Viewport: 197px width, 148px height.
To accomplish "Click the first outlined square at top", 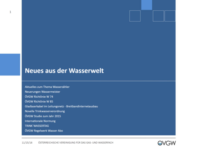I will tap(135, 16).
